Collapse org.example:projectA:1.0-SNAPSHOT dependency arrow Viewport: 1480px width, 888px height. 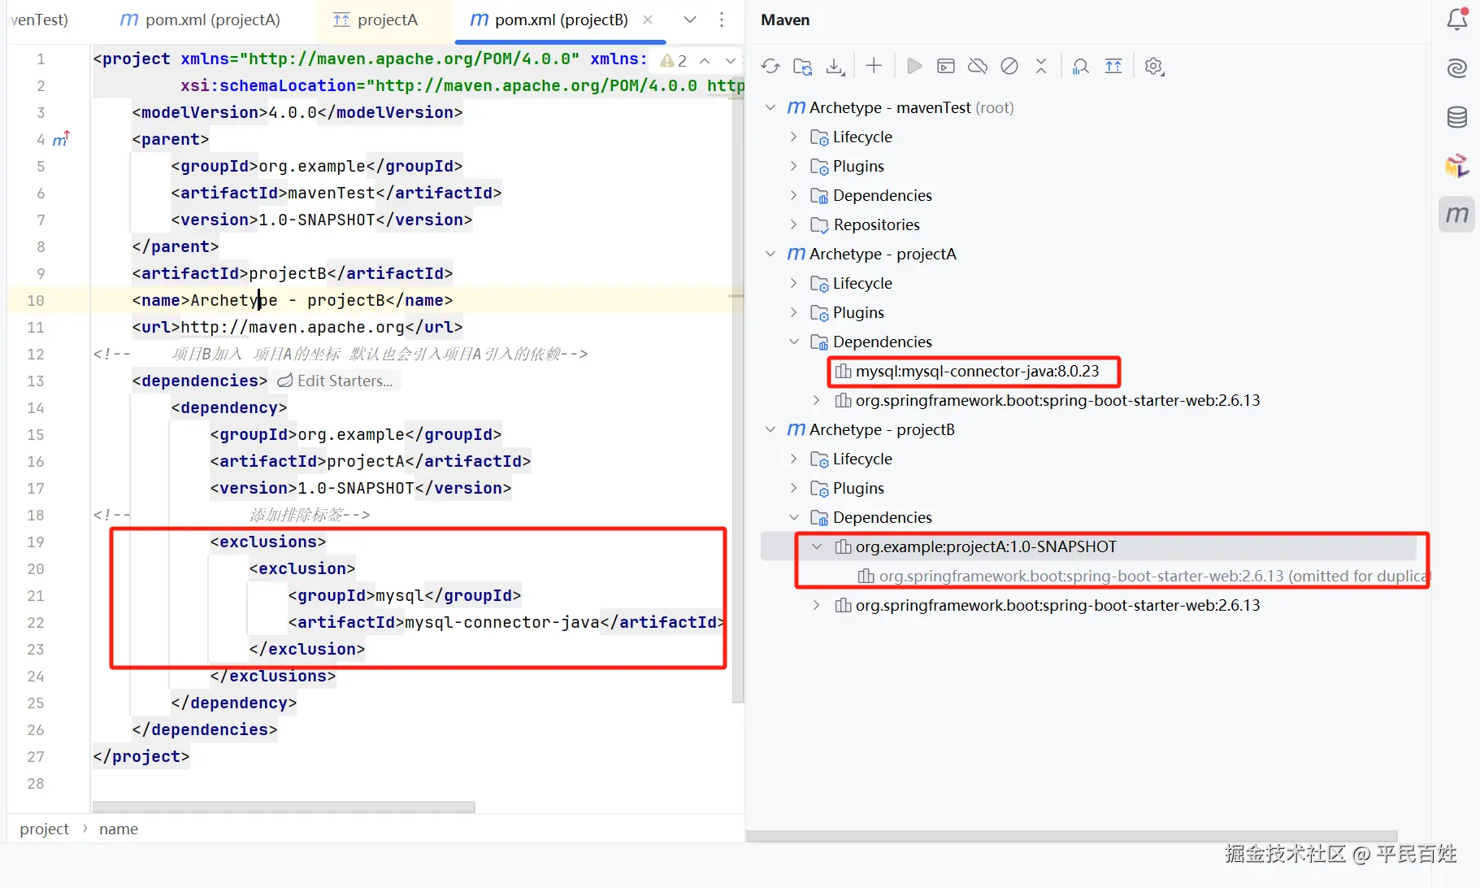coord(817,546)
